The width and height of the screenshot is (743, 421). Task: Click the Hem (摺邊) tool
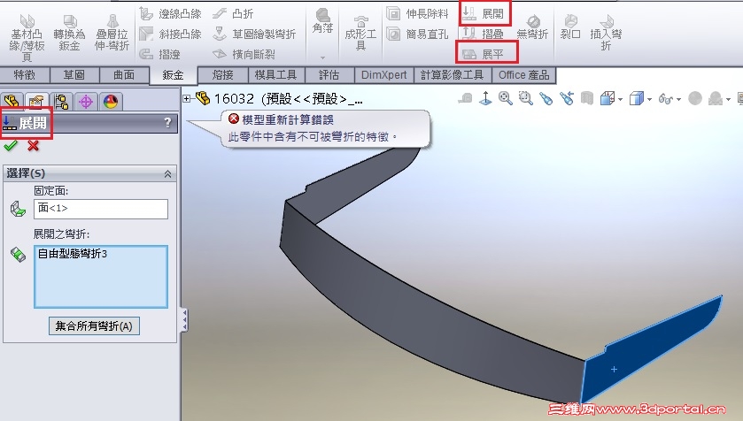tap(160, 55)
